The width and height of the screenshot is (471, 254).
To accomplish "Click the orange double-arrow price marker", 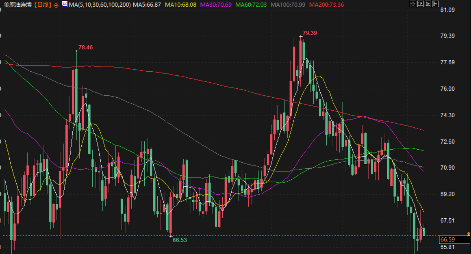I will (x=468, y=233).
